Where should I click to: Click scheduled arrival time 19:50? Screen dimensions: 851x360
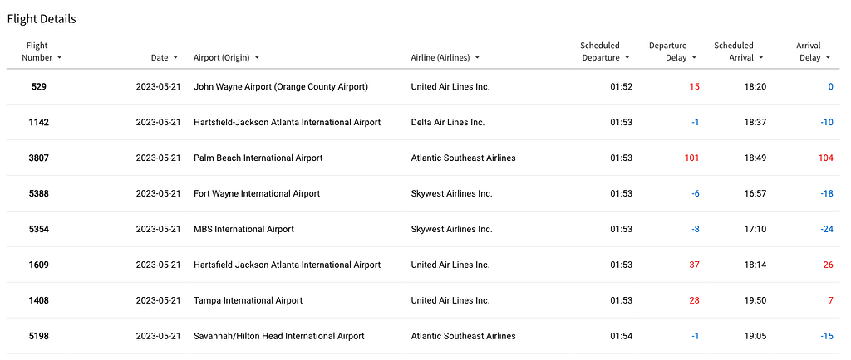[755, 301]
